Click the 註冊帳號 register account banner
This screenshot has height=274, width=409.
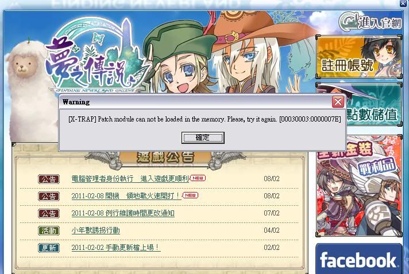(x=358, y=57)
